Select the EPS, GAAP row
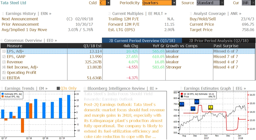 pyautogui.click(x=128, y=57)
